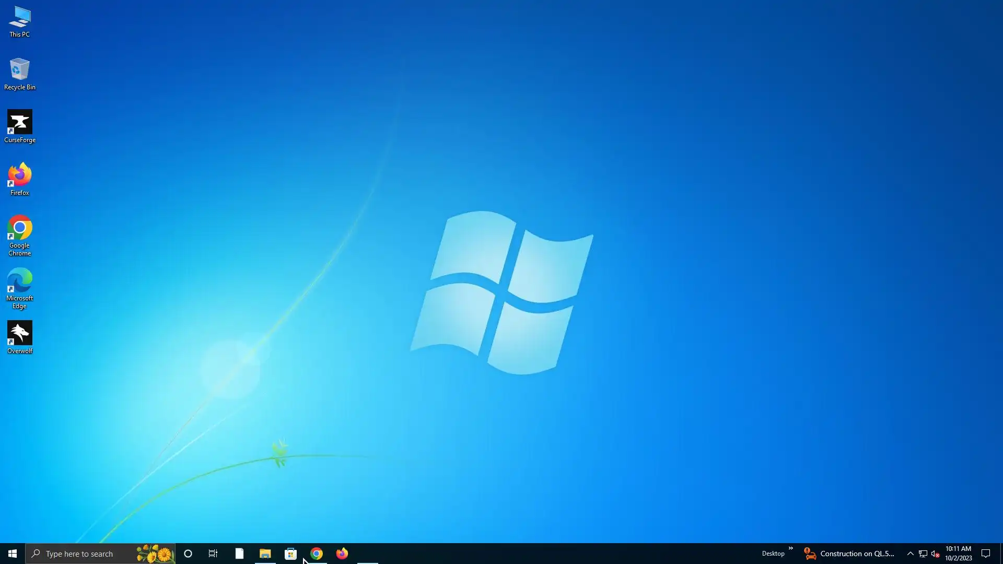Select Microsoft Edge desktop shortcut
This screenshot has width=1003, height=564.
pos(19,287)
